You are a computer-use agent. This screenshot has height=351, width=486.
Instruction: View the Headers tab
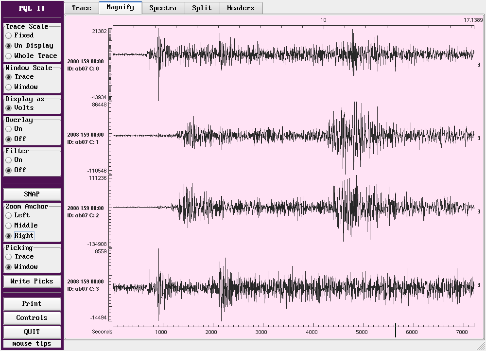(x=241, y=8)
